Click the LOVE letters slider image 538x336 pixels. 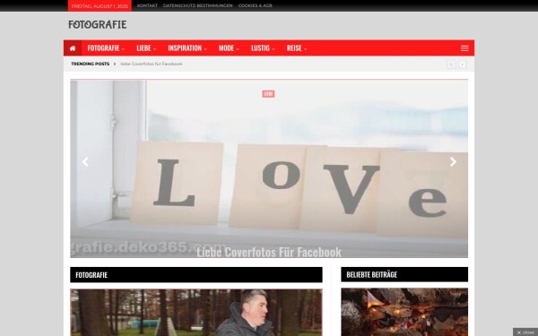click(x=269, y=168)
